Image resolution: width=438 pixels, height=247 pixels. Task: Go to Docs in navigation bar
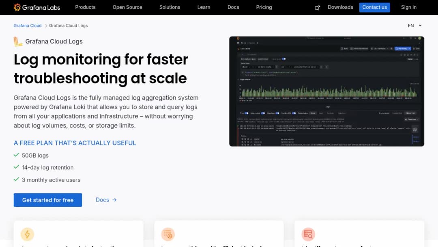point(233,7)
